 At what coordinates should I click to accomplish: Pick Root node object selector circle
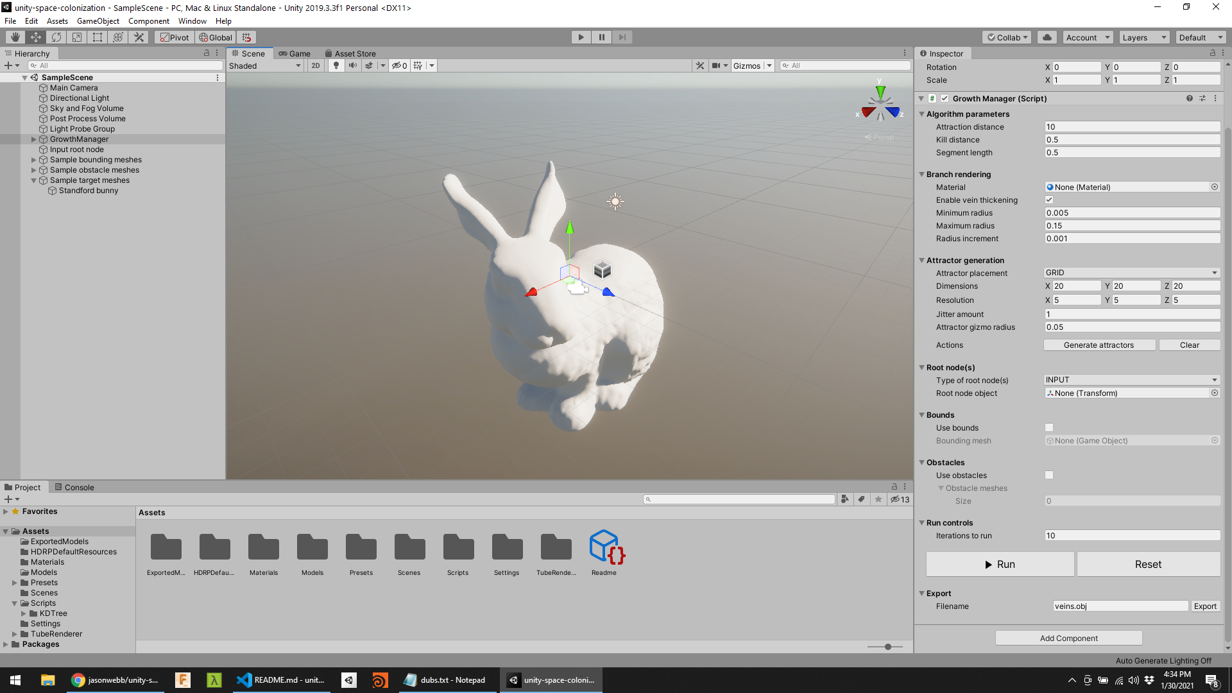(x=1215, y=393)
